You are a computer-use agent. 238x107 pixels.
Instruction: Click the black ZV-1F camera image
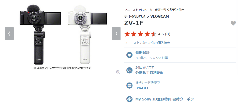tap(40, 35)
